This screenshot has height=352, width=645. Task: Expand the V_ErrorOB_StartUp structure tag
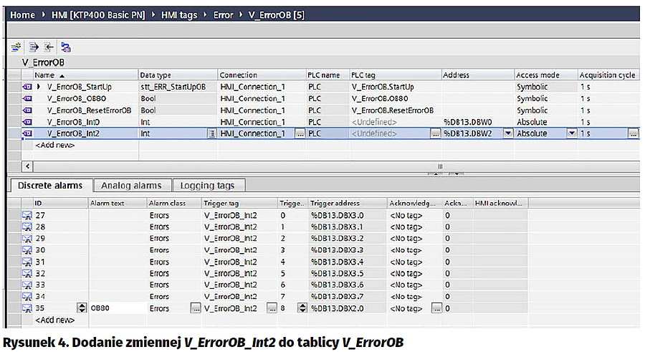pyautogui.click(x=39, y=87)
